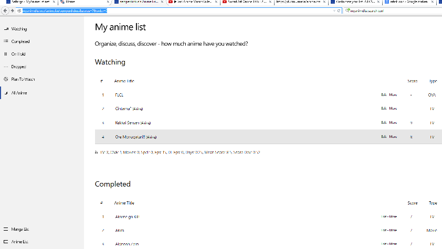This screenshot has height=249, width=442.
Task: Click the Anime List sidebar icon
Action: 6,242
